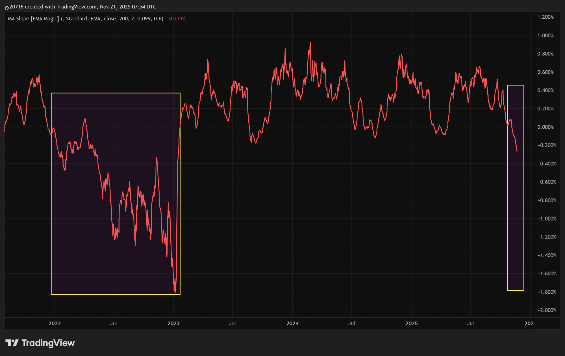
Task: Click the 2023 label on time axis
Action: (173, 324)
